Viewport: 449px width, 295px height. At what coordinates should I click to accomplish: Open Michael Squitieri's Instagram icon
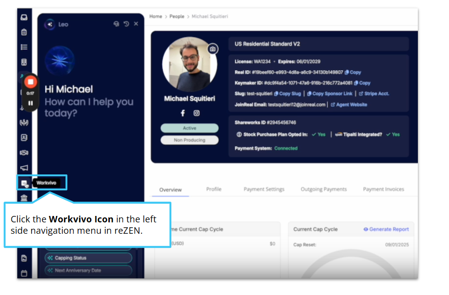coord(196,113)
